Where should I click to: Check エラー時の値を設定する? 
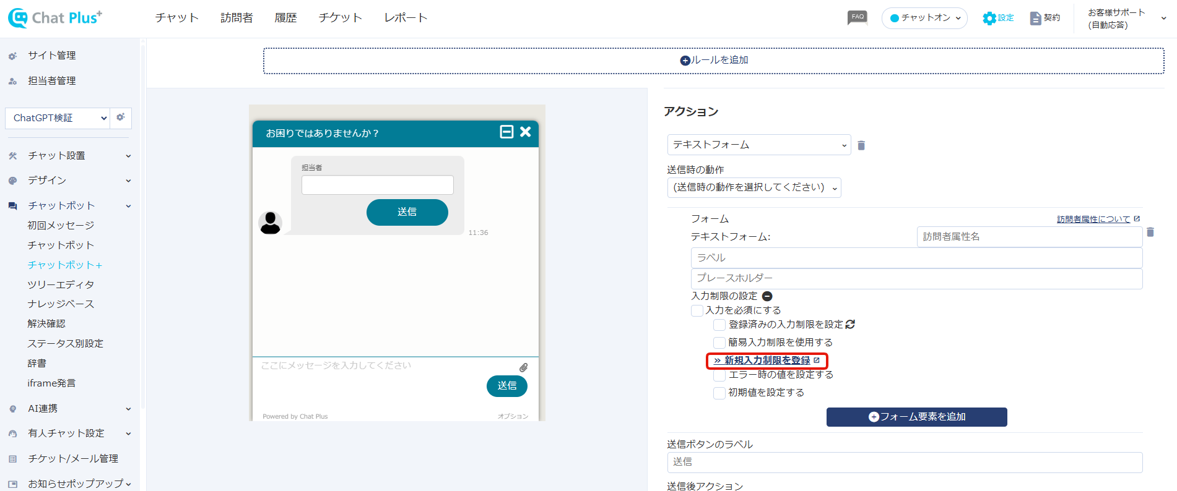(x=719, y=375)
